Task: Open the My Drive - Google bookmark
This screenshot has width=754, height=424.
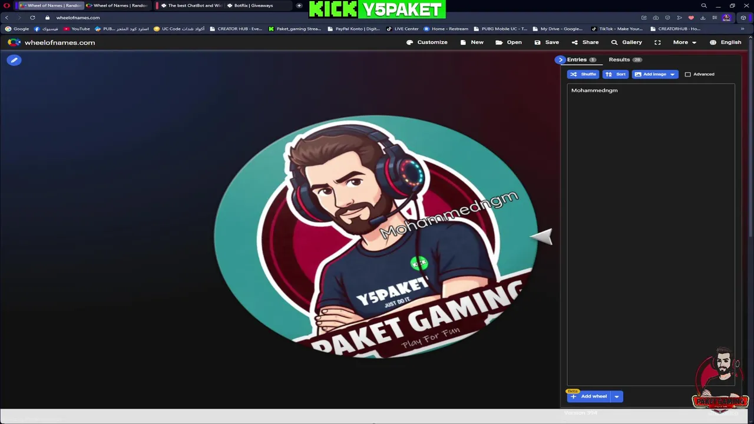Action: tap(557, 29)
